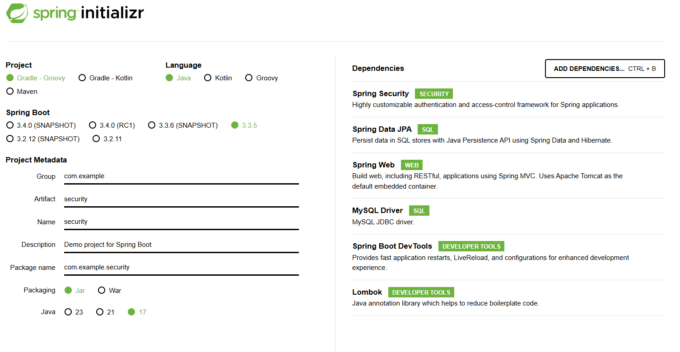Choose Java version 21
Image resolution: width=680 pixels, height=352 pixels.
coord(106,312)
